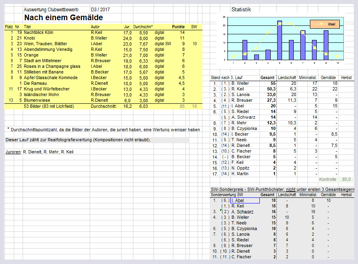Click the "Stand nach 3. Lauf" header
358x264 pixels.
(x=227, y=78)
